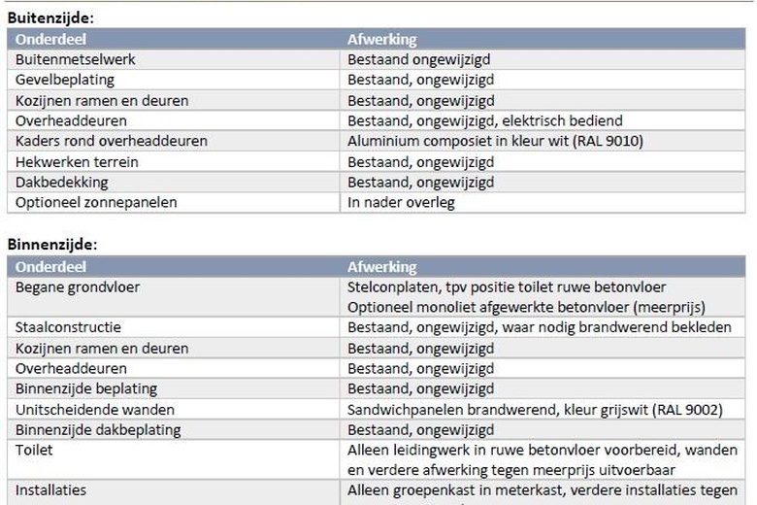Viewport: 757px width, 505px height.
Task: Select the Dakbedekking cell
Action: click(x=61, y=182)
